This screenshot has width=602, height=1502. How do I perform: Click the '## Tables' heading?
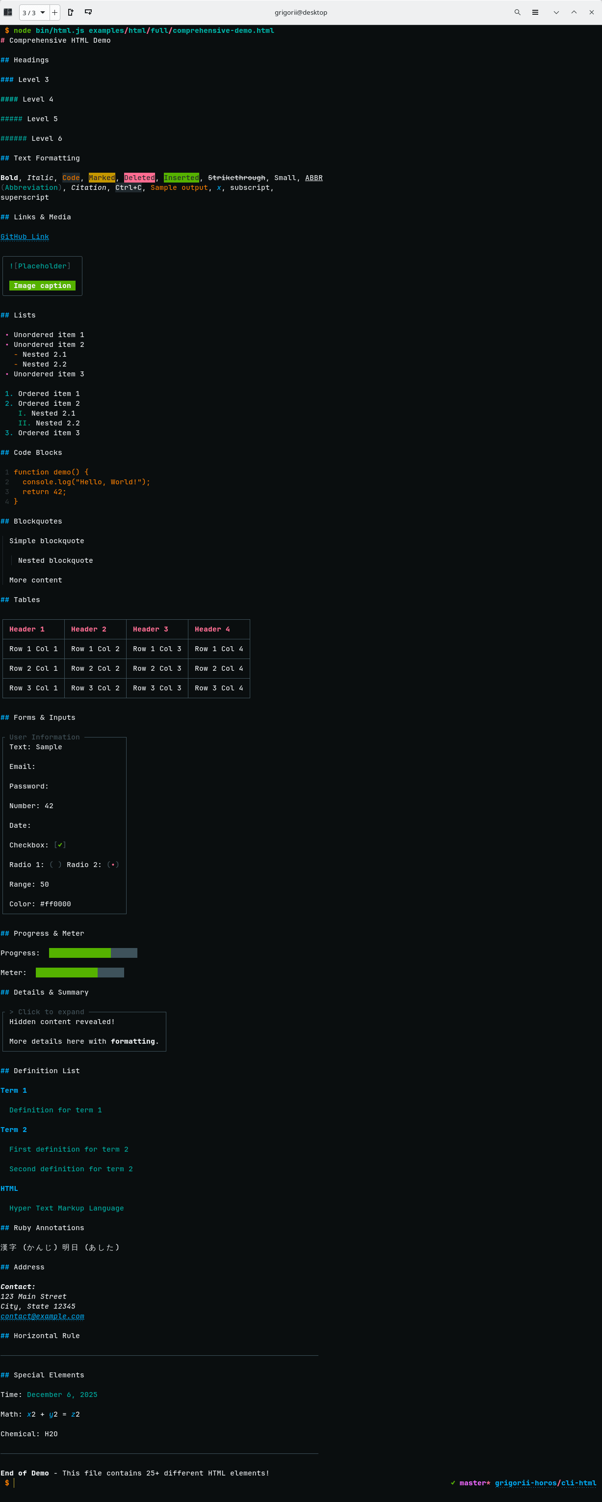pos(21,600)
